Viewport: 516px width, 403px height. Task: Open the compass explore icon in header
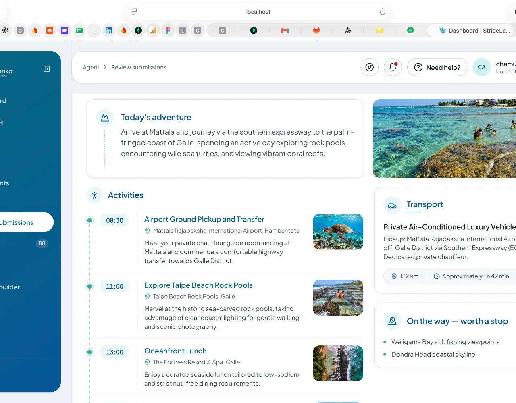(369, 67)
